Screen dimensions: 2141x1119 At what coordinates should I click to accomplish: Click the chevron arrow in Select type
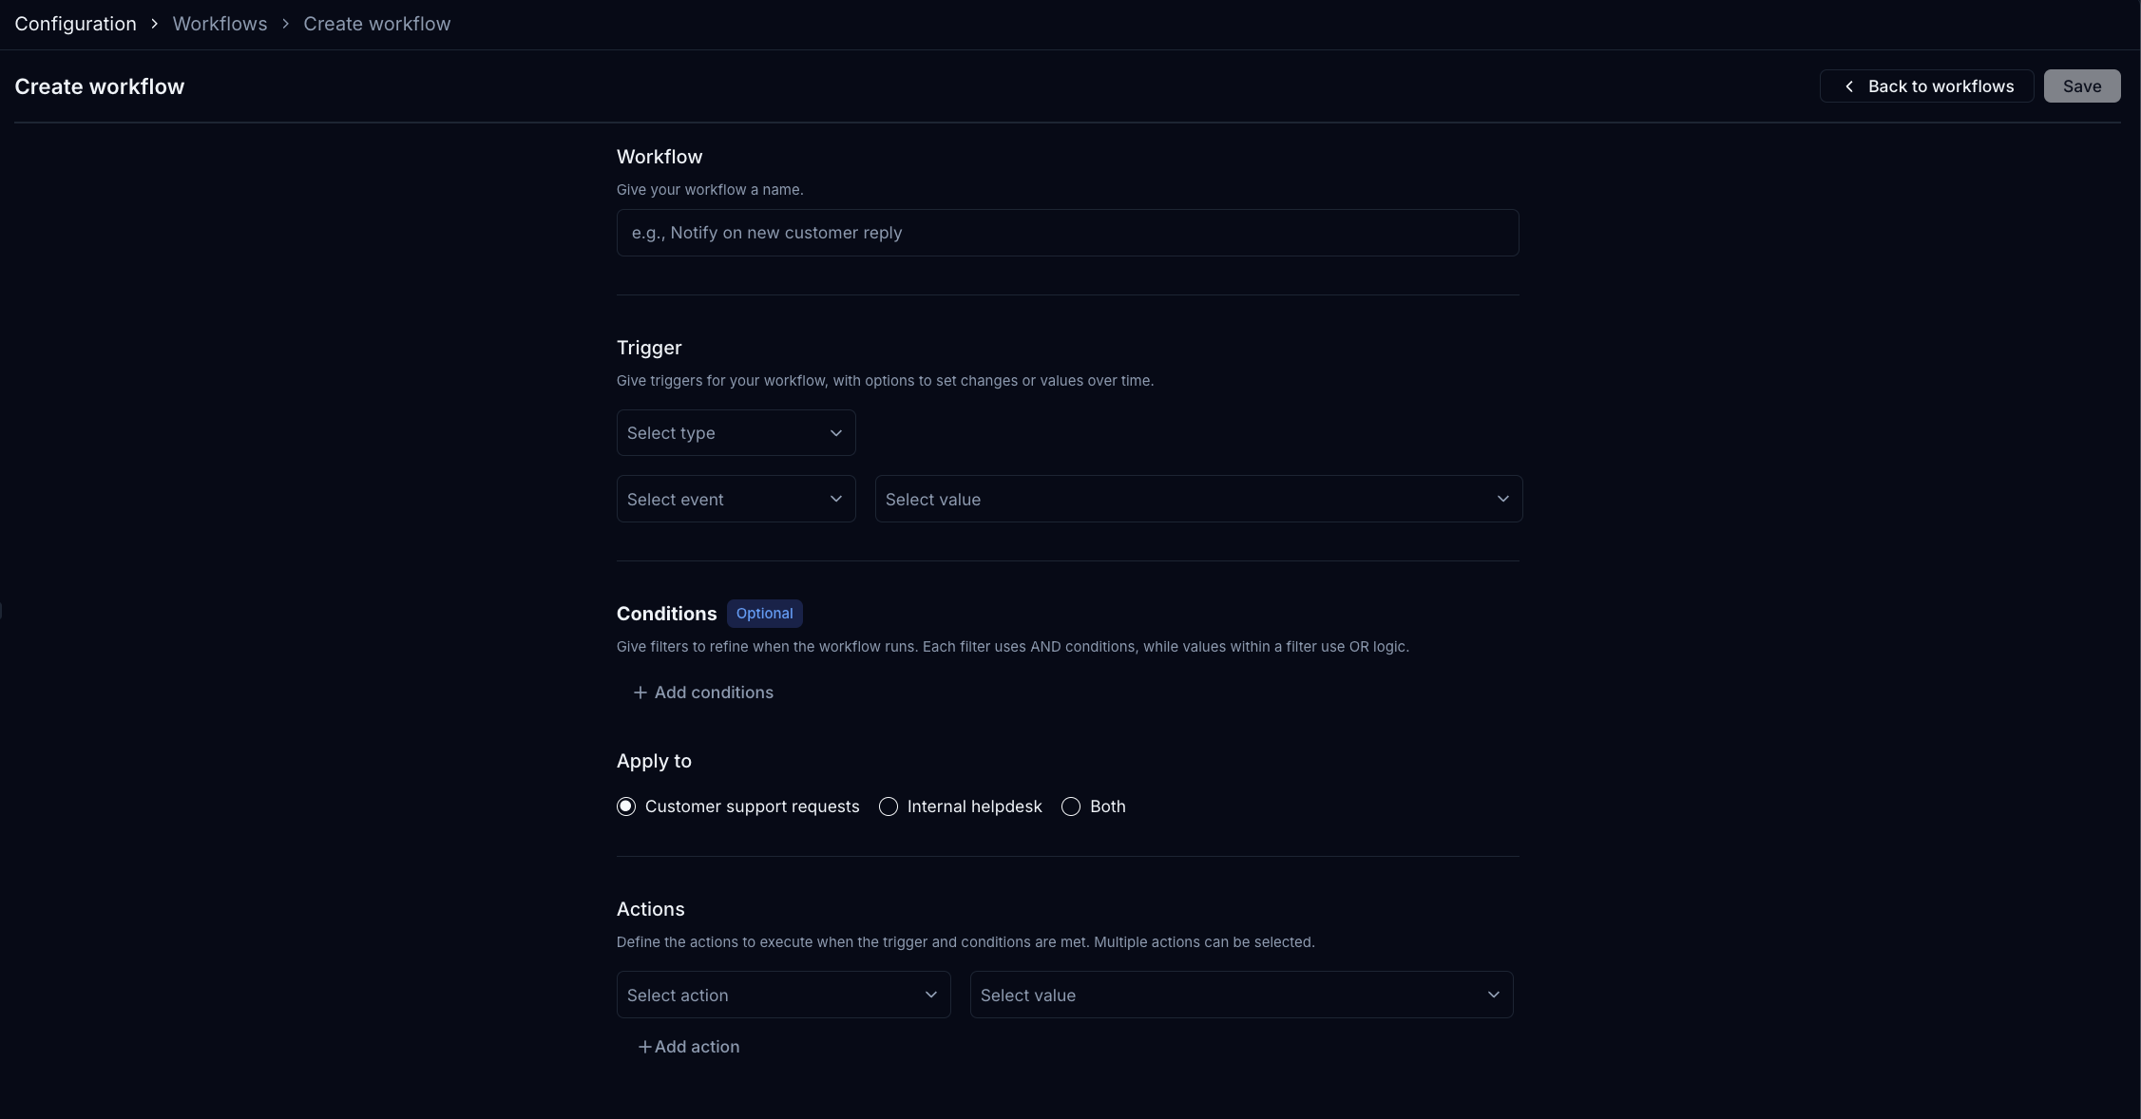click(x=836, y=433)
